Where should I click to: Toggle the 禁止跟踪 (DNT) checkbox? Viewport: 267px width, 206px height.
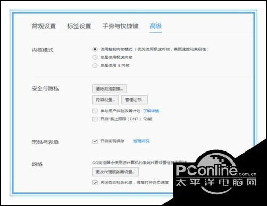coord(95,119)
